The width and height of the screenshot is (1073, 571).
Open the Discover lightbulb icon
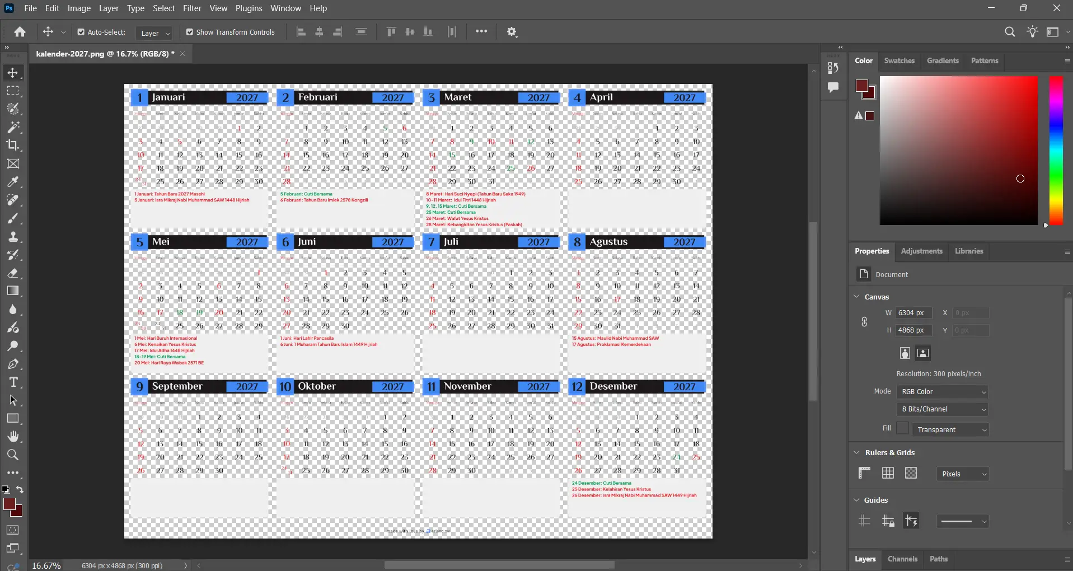click(1033, 32)
